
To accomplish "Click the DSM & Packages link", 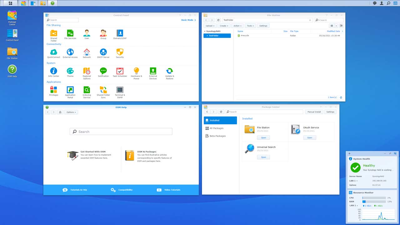I will [147, 152].
